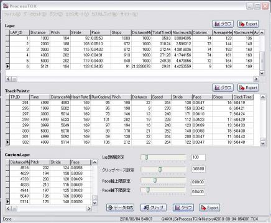271x223 pixels.
Task: Open the サマリー menu
Action: pos(129,14)
